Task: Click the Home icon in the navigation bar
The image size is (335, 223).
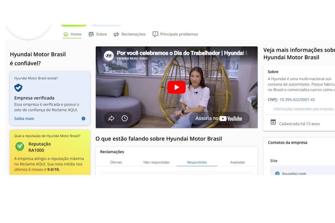Action: tap(66, 34)
